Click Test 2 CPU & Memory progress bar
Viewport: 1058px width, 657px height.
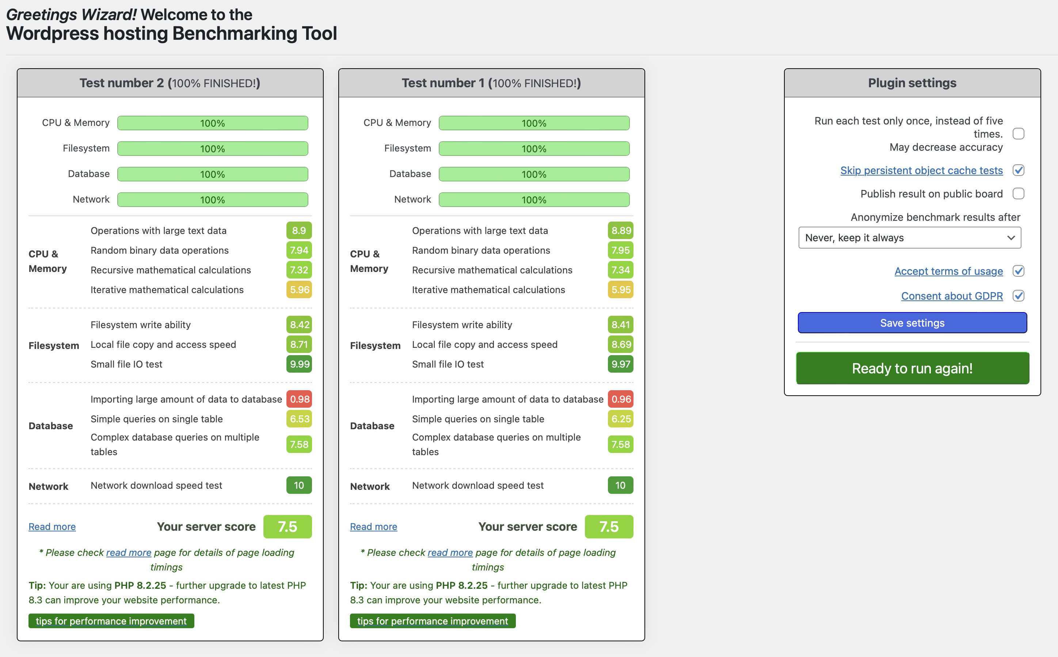(x=213, y=123)
